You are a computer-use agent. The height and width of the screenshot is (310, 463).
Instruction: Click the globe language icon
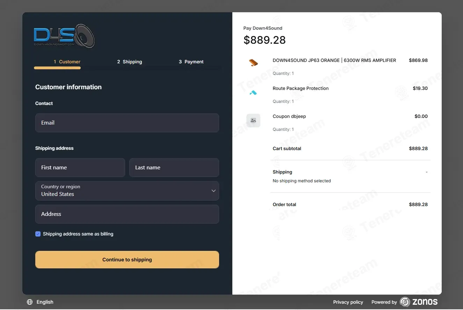click(x=30, y=302)
